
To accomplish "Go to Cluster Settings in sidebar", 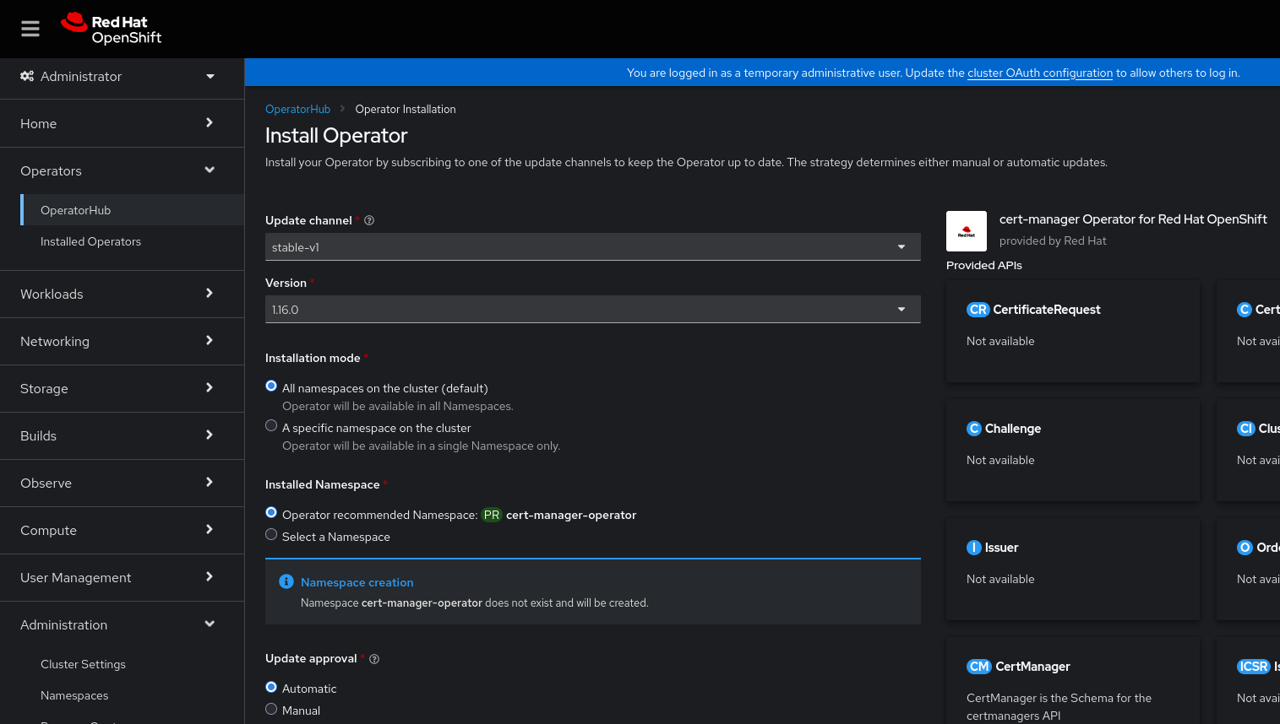I will pyautogui.click(x=83, y=664).
